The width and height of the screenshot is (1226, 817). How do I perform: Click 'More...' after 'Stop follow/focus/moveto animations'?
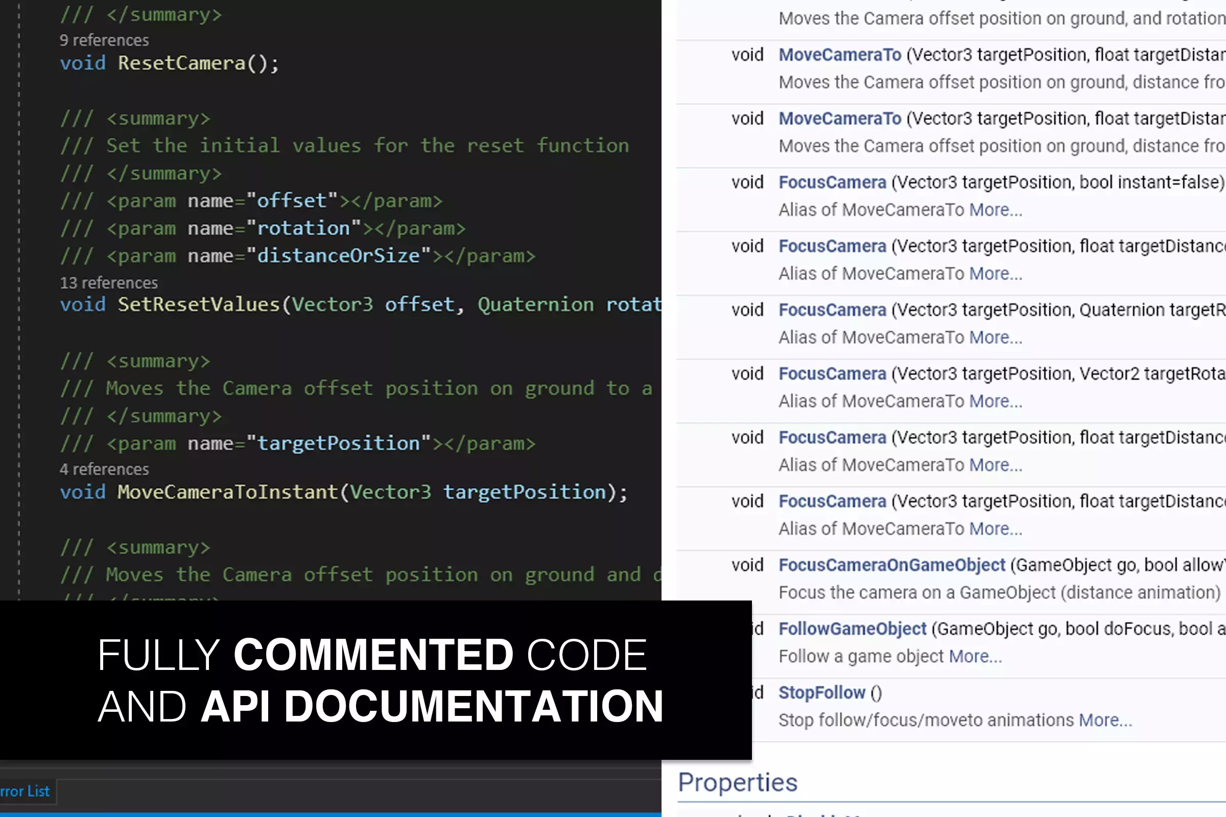tap(1105, 720)
